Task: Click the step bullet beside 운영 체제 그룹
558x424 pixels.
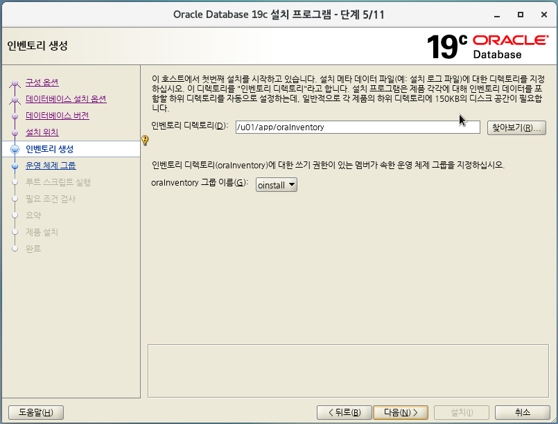Action: pos(15,166)
